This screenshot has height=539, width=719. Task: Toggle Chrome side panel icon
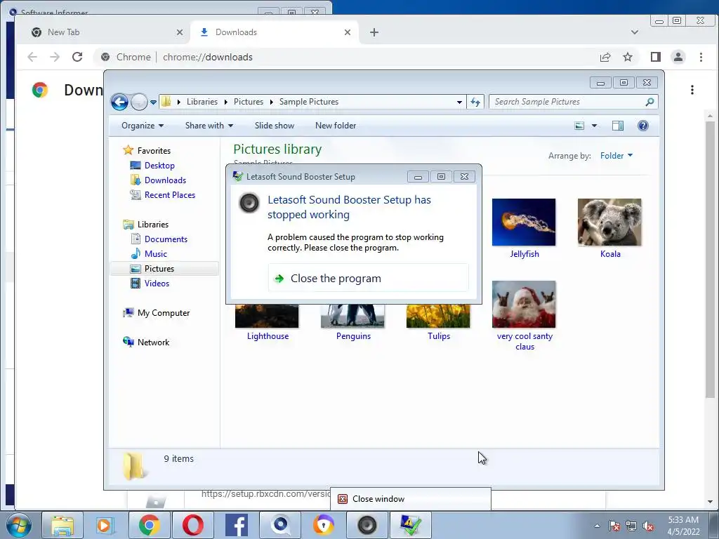coord(656,57)
